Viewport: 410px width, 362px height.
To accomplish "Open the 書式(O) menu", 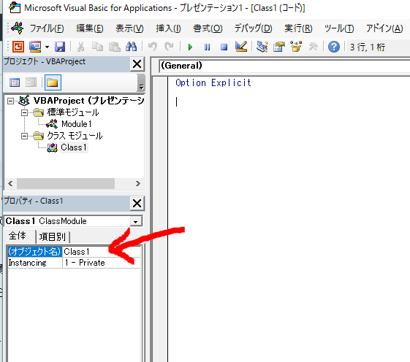I will (208, 28).
